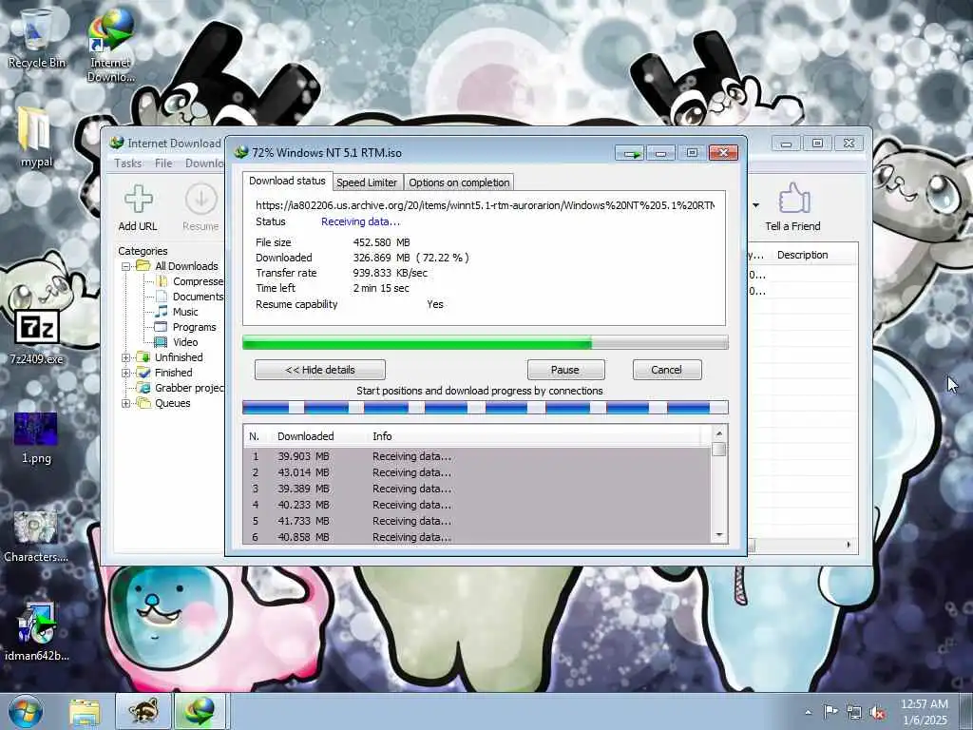Expand the Unfinished tree node
This screenshot has height=730, width=973.
point(126,357)
